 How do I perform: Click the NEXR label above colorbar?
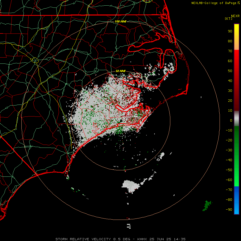(x=235, y=16)
